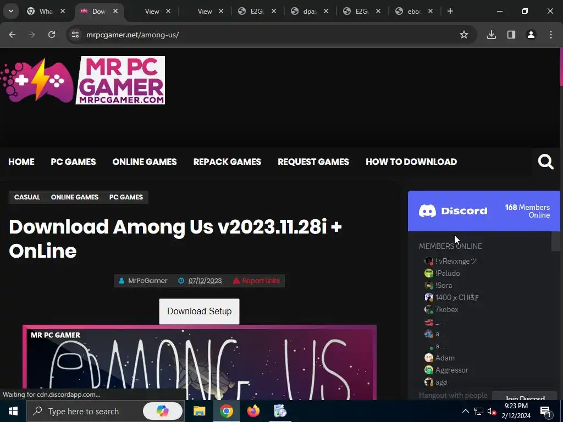
Task: Open ONLINE GAMES in the navigation bar
Action: [145, 162]
